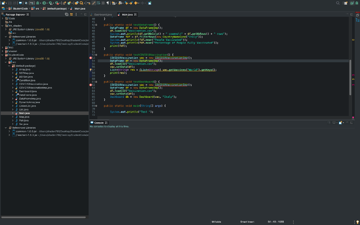This screenshot has width=360, height=225.
Task: Switch to the Dashboard.java tab
Action: [103, 15]
